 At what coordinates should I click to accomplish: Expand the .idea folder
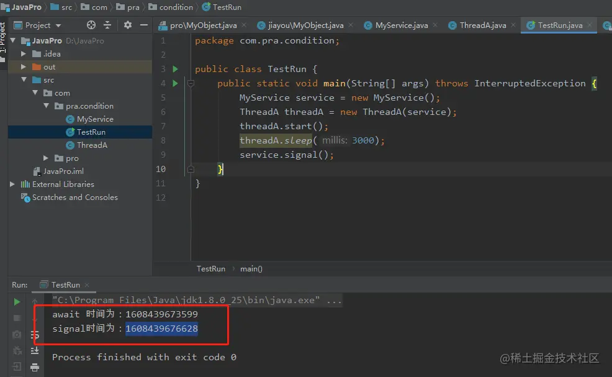coord(24,53)
